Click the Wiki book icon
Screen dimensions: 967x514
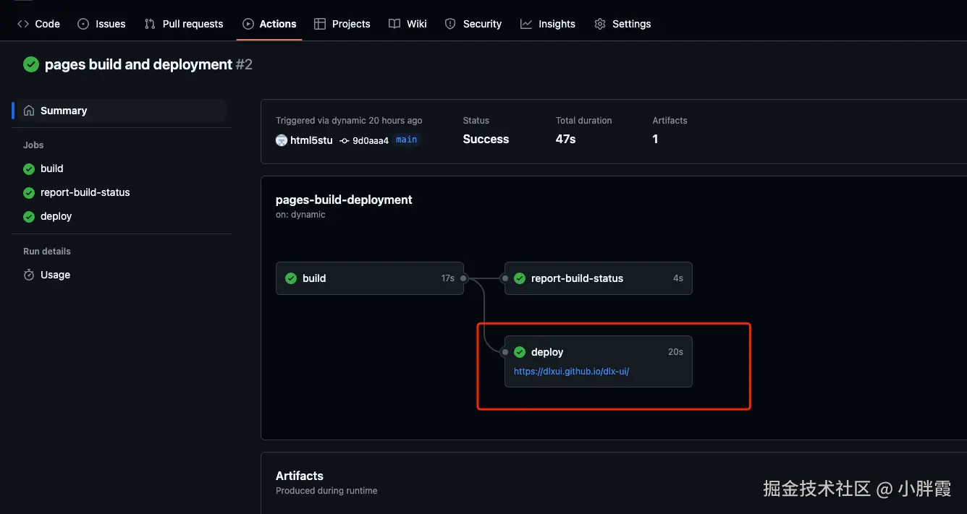(394, 24)
